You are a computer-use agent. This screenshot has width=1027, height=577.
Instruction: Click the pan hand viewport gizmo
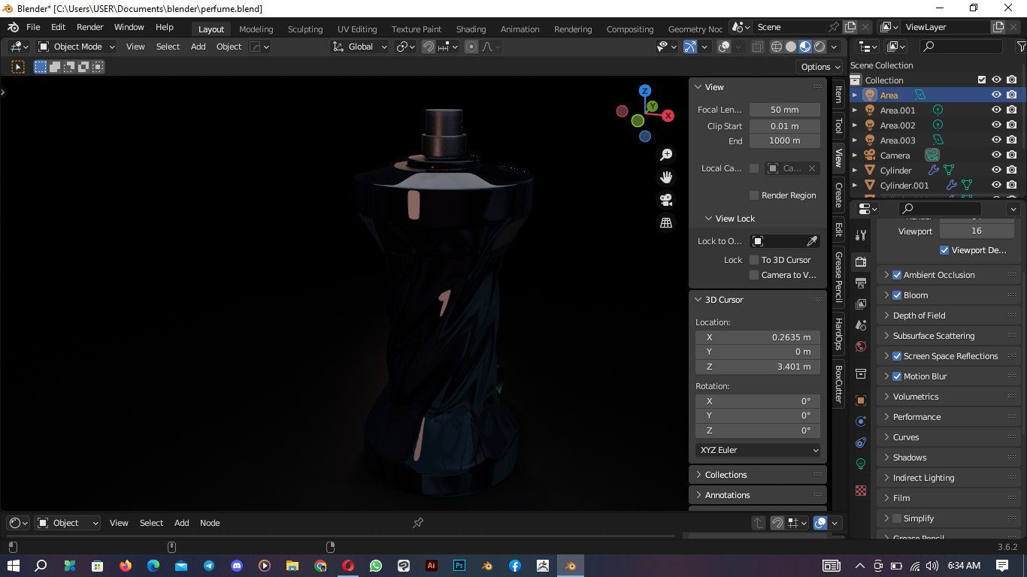666,177
